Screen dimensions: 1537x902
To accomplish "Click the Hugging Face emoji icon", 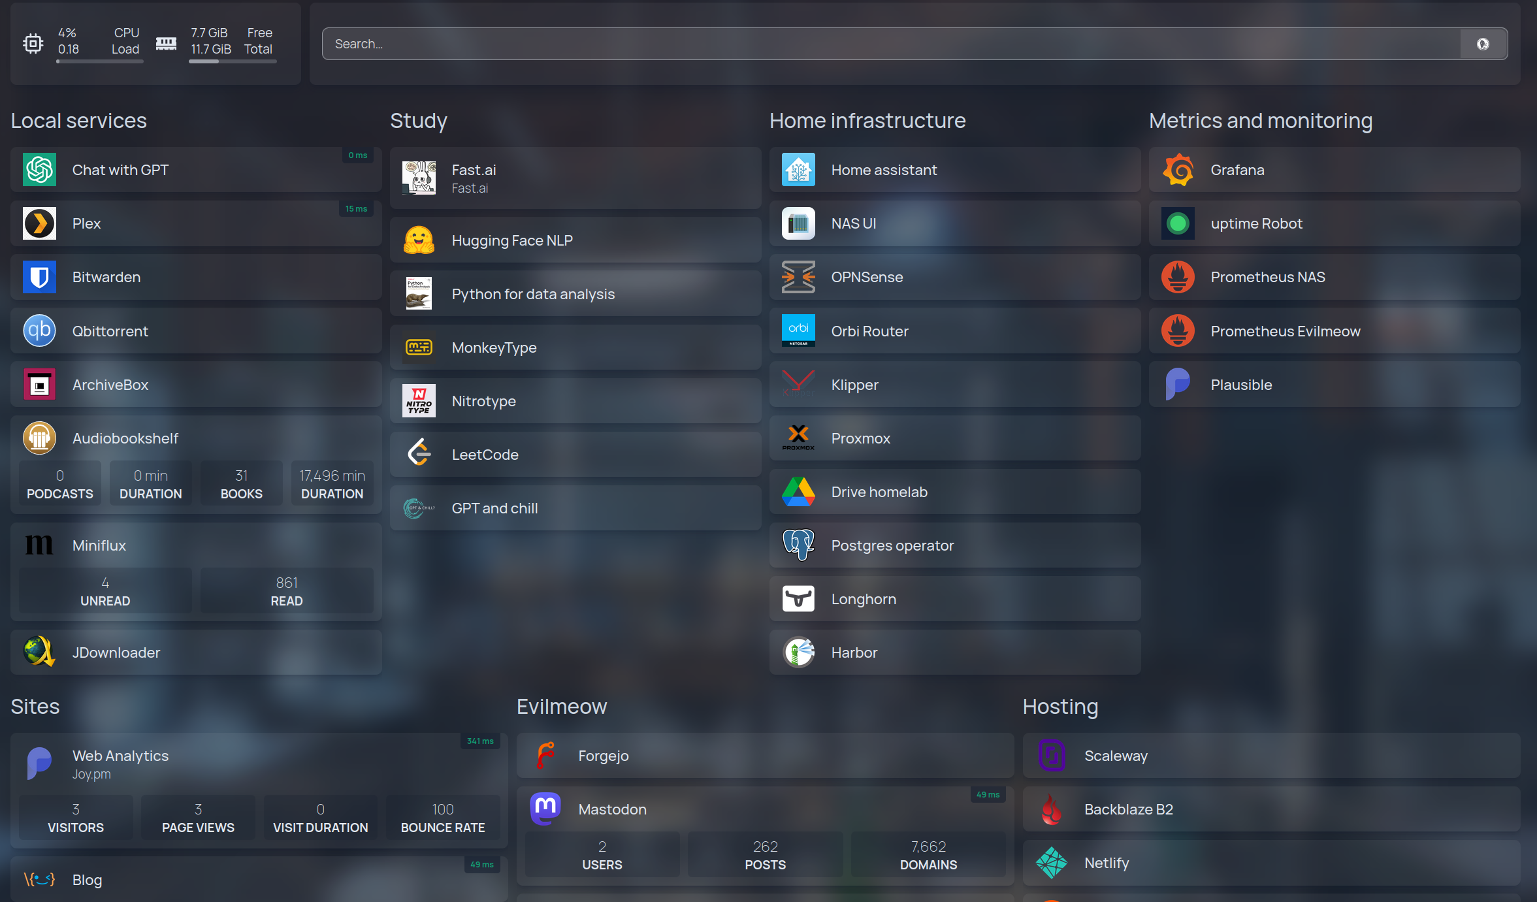I will coord(419,240).
